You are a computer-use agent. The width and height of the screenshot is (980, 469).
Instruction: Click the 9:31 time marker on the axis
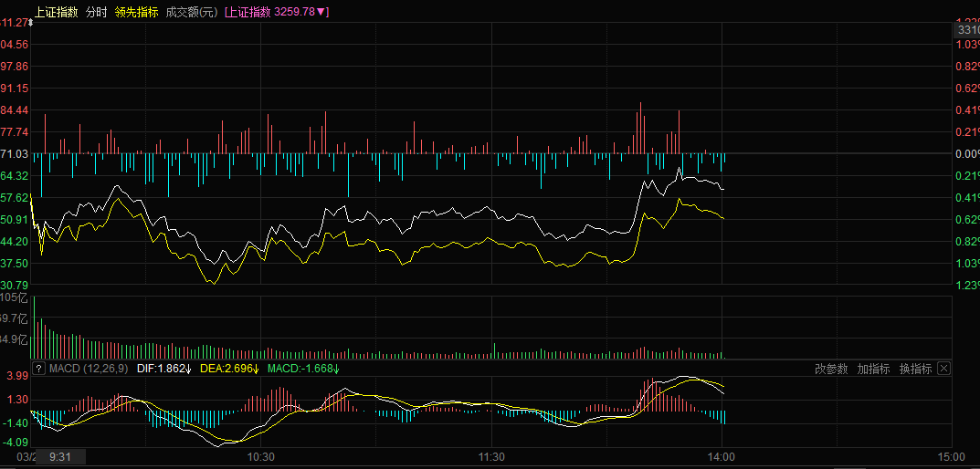[62, 455]
